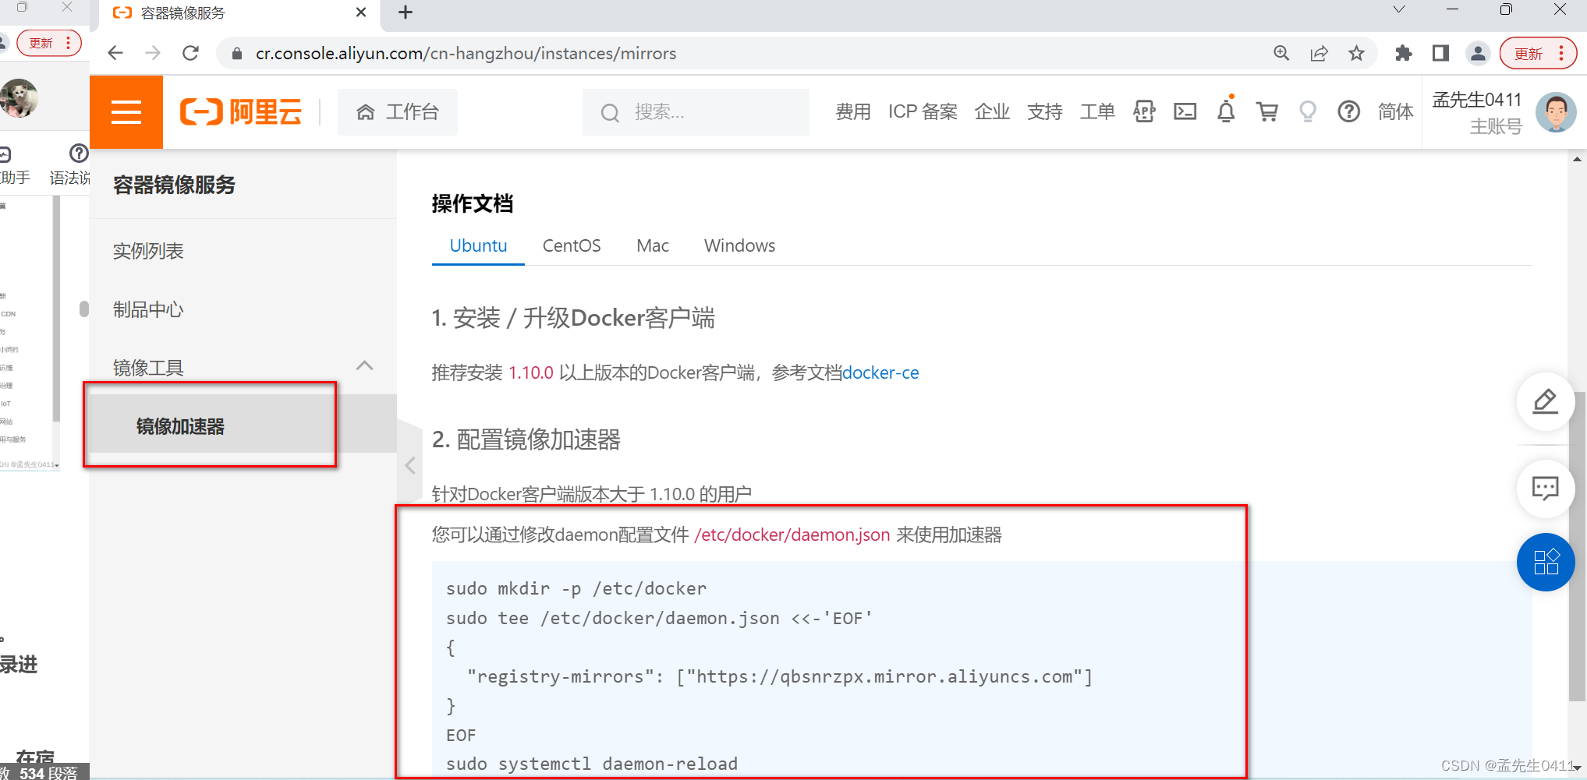Open the 费用 menu
The width and height of the screenshot is (1587, 780).
pos(853,112)
